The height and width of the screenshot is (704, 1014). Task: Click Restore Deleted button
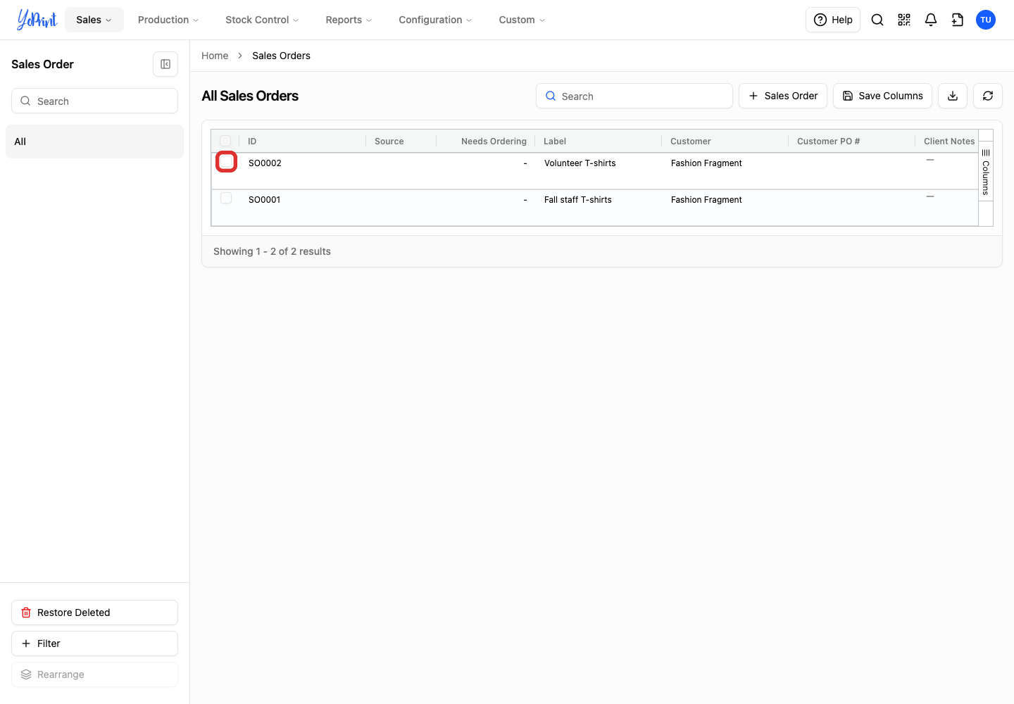pos(94,612)
